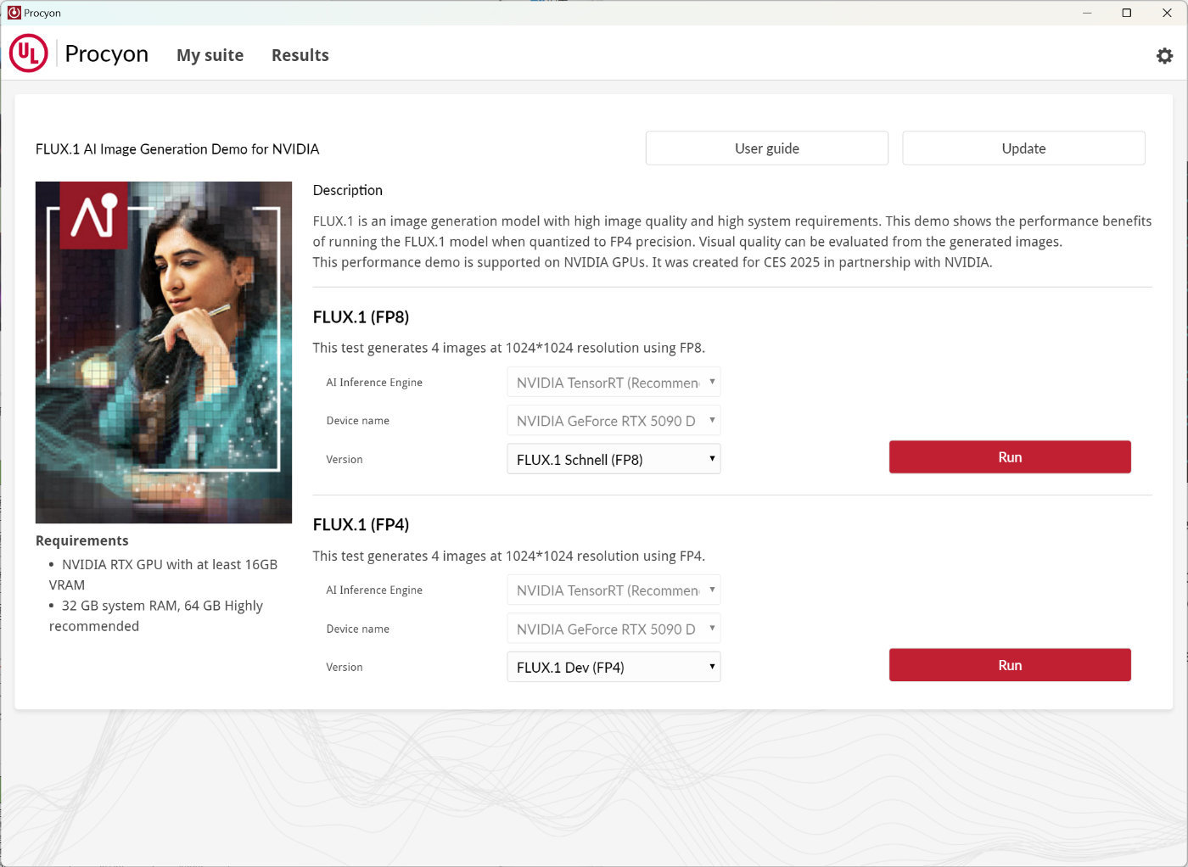Run the FLUX.1 (FP4) test
The width and height of the screenshot is (1188, 867).
point(1010,665)
